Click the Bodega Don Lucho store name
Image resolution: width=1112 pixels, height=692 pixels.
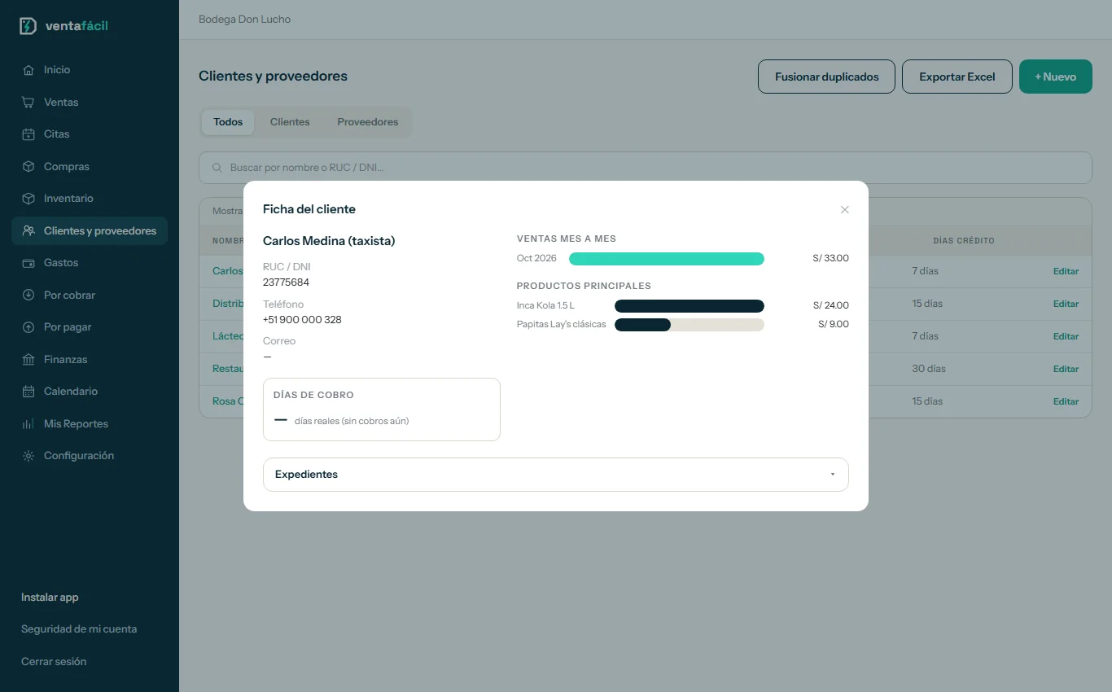244,20
